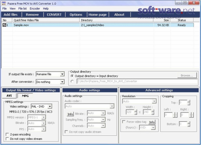This screenshot has width=201, height=145.
Task: Open Options from the toolbar
Action: click(76, 14)
